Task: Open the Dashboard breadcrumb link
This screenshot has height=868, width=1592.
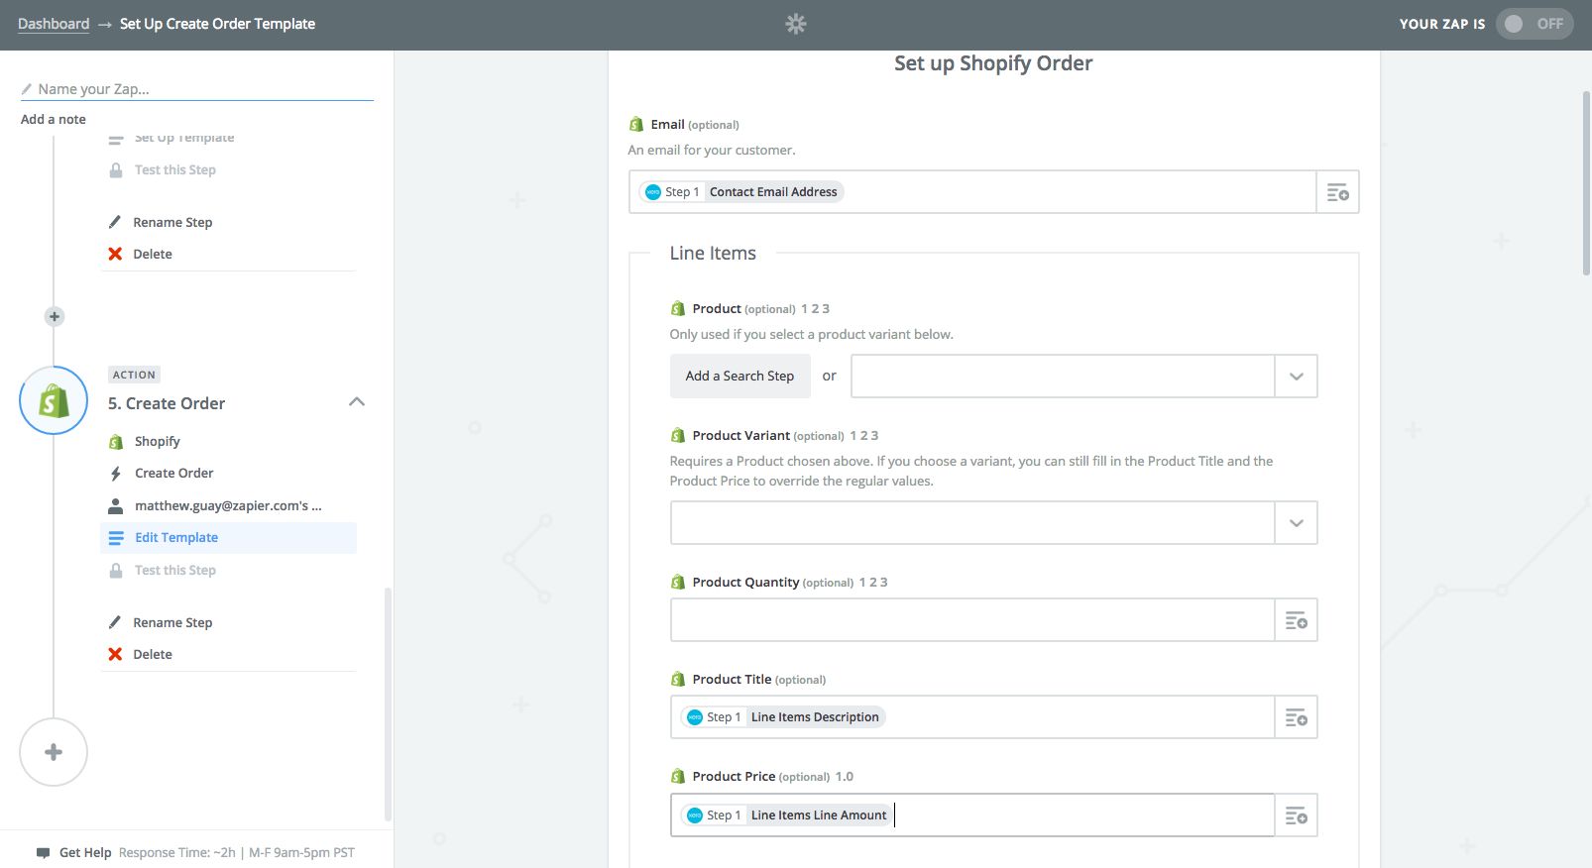Action: (54, 24)
